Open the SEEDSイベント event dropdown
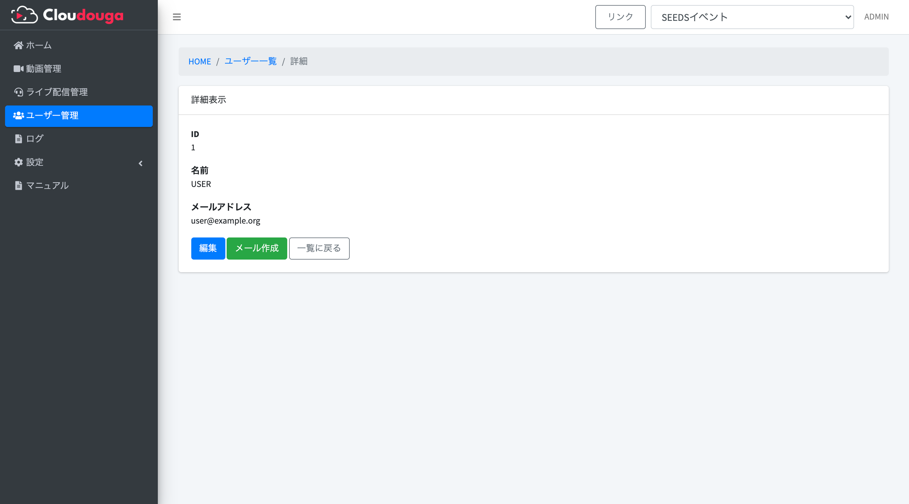 coord(752,17)
